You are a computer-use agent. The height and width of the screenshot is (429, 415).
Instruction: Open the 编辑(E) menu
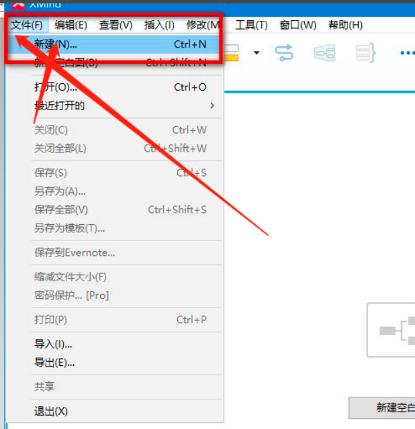coord(71,25)
